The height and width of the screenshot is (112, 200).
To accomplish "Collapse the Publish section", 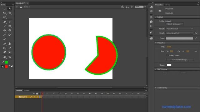I will (x=156, y=17).
